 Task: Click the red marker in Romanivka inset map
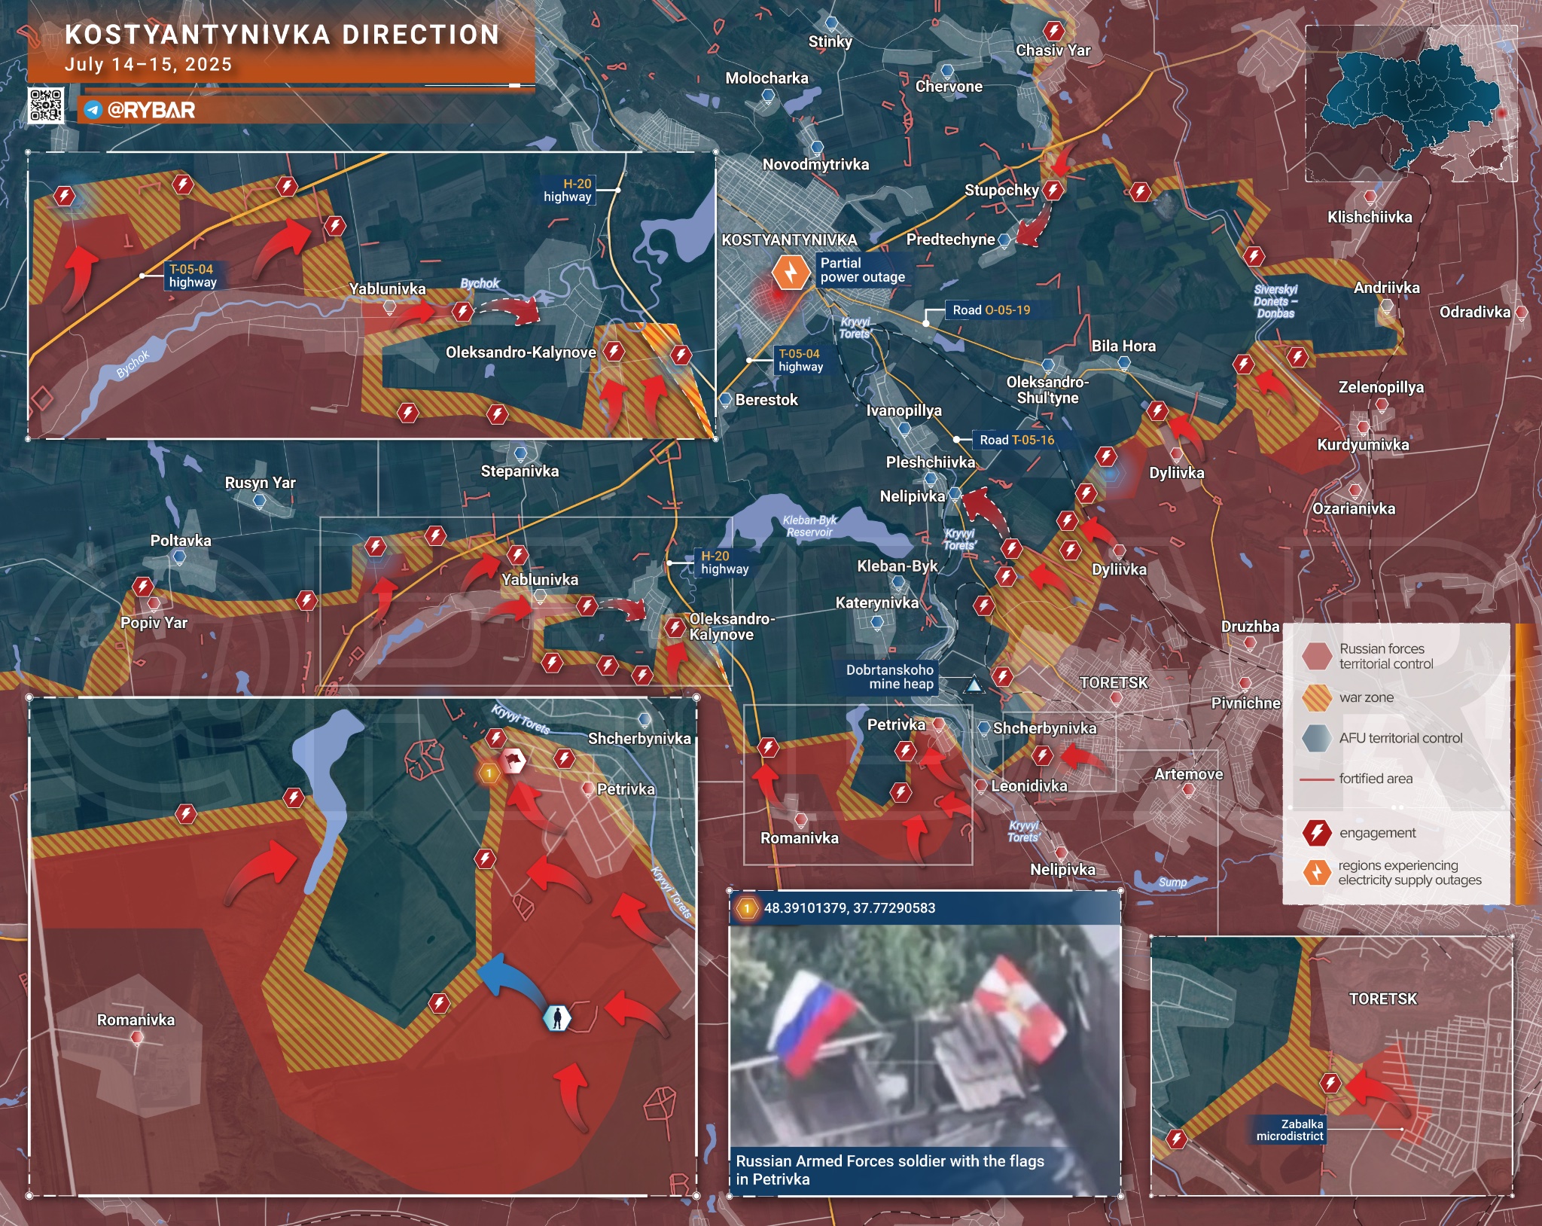pos(136,1038)
